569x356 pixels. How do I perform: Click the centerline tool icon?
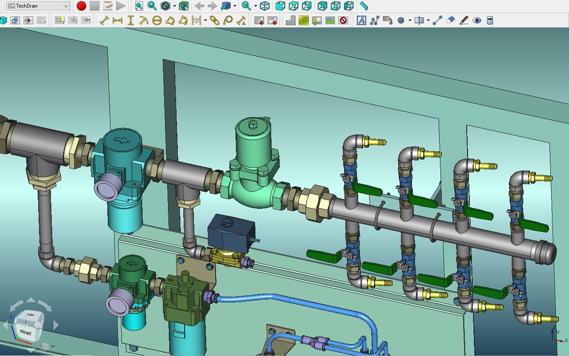(x=419, y=20)
